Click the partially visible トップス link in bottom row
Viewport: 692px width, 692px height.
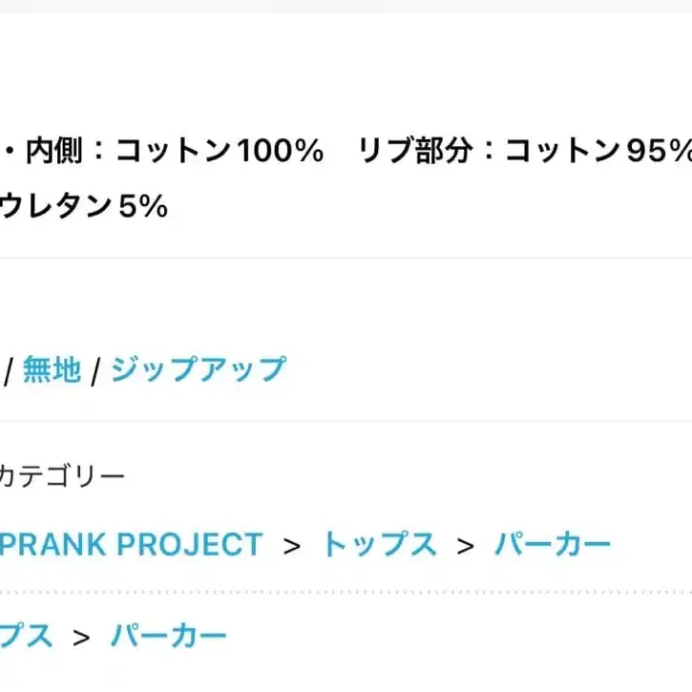[x=26, y=635]
